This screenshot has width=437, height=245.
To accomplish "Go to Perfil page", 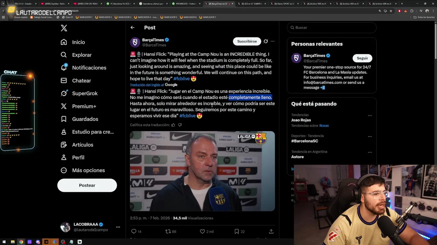I will coord(72,158).
